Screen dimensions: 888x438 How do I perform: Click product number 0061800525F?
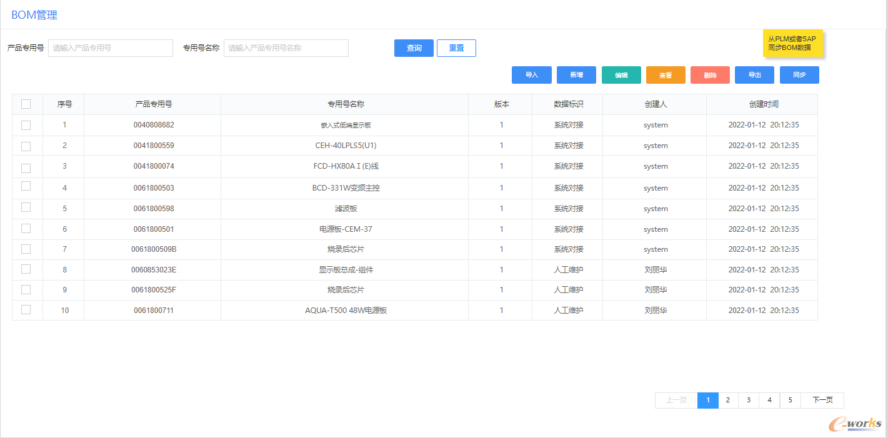tap(154, 290)
